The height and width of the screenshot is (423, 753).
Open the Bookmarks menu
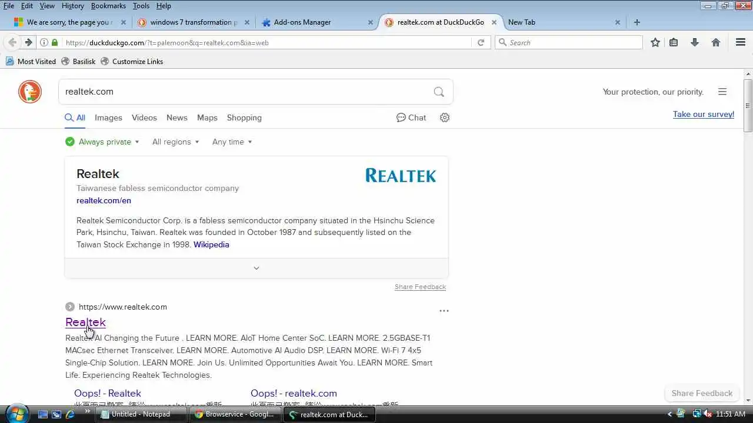[x=108, y=6]
